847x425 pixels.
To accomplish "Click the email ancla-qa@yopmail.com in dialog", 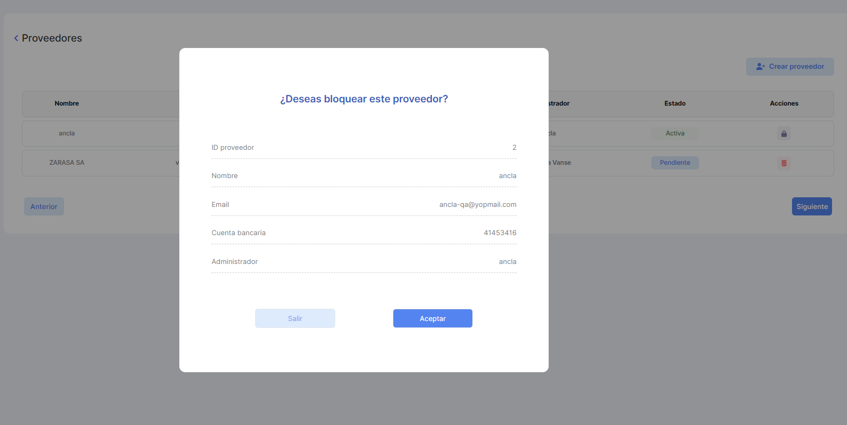I will click(478, 205).
